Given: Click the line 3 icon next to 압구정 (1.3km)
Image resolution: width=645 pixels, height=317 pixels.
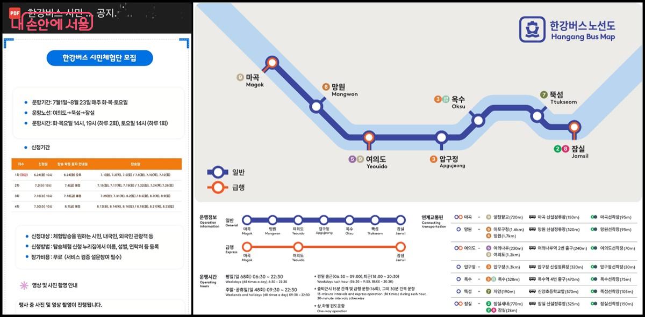Looking at the screenshot, I should (489, 267).
